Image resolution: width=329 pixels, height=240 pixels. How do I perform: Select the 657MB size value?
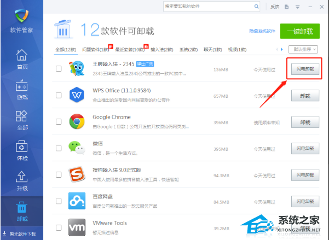(221, 96)
